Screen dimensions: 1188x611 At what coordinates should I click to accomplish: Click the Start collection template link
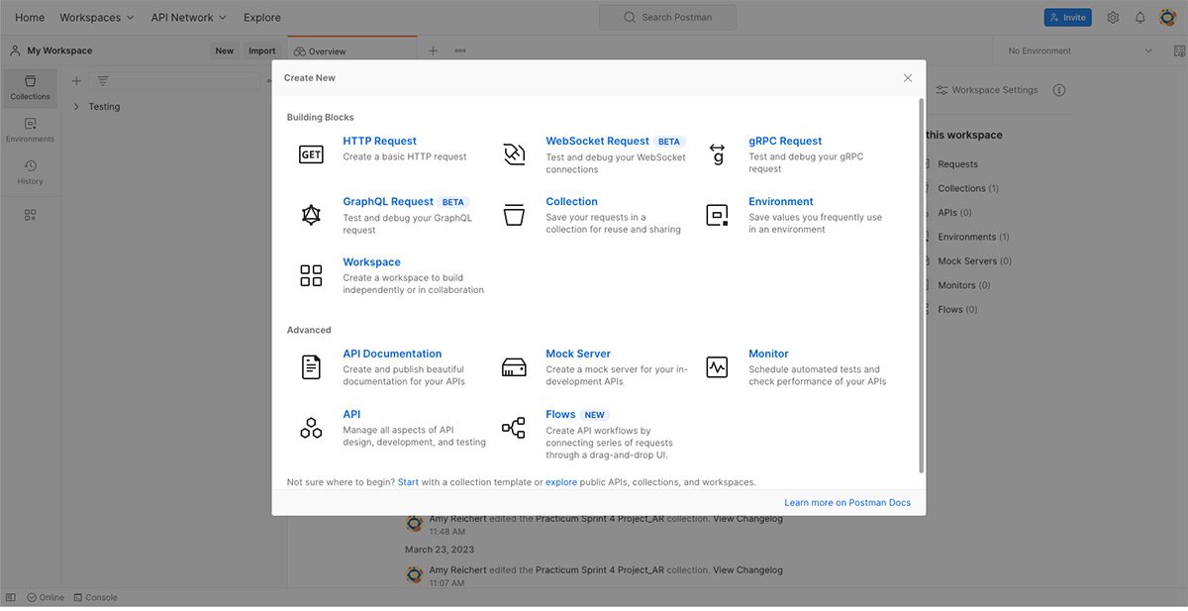coord(408,482)
